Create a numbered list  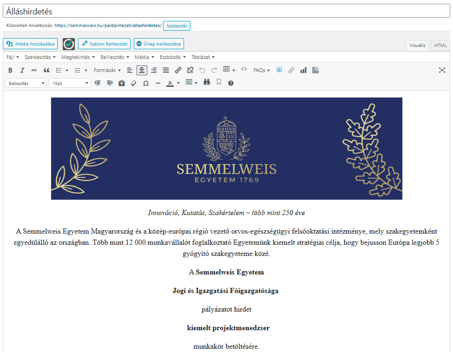pos(78,70)
